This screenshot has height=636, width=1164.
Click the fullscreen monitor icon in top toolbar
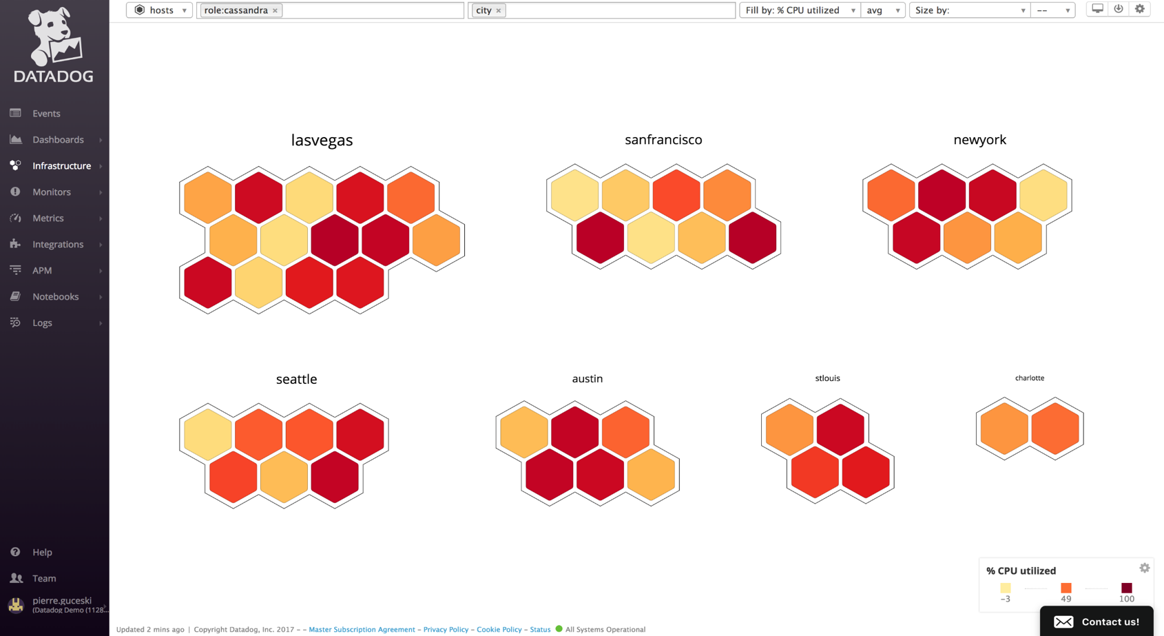[x=1097, y=9]
